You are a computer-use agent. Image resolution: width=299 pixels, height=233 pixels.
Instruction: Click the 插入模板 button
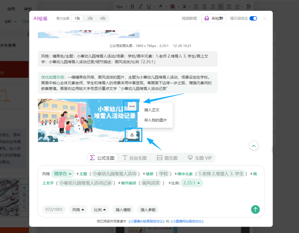pos(123,210)
